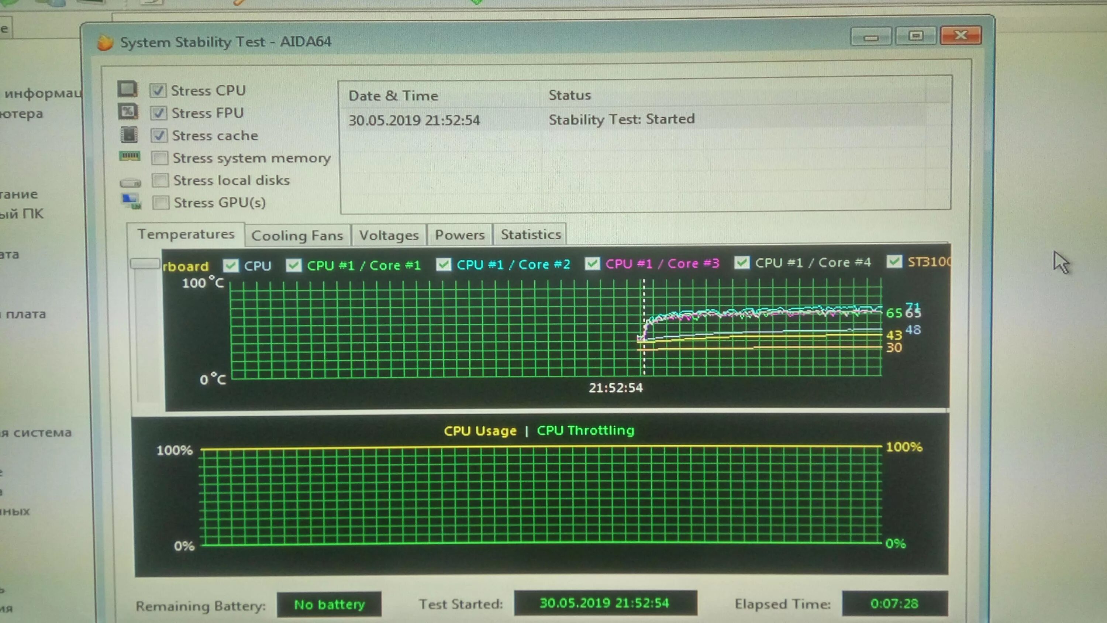1107x623 pixels.
Task: Toggle CPU #1 / Core #1 graph checkbox
Action: tap(294, 265)
